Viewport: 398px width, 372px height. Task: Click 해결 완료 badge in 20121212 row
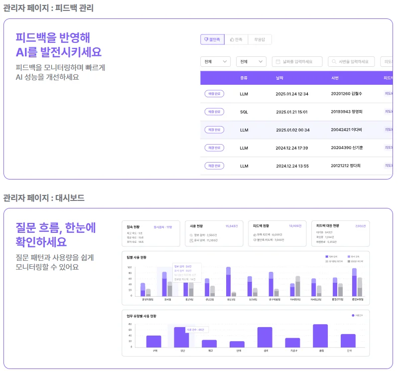214,166
